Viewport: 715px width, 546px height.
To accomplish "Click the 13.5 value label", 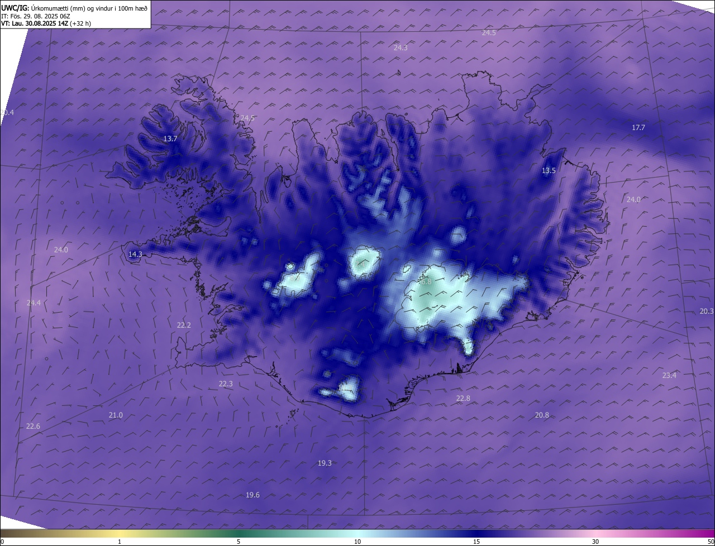I will pos(549,171).
